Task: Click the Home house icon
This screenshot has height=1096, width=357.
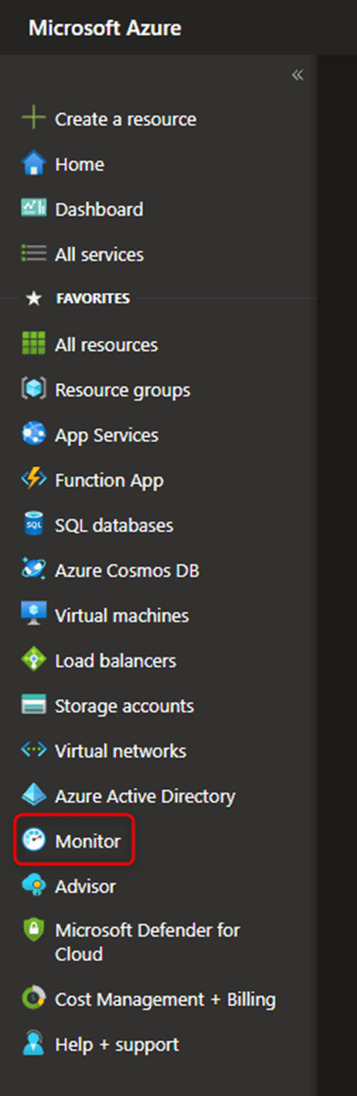Action: click(x=33, y=164)
